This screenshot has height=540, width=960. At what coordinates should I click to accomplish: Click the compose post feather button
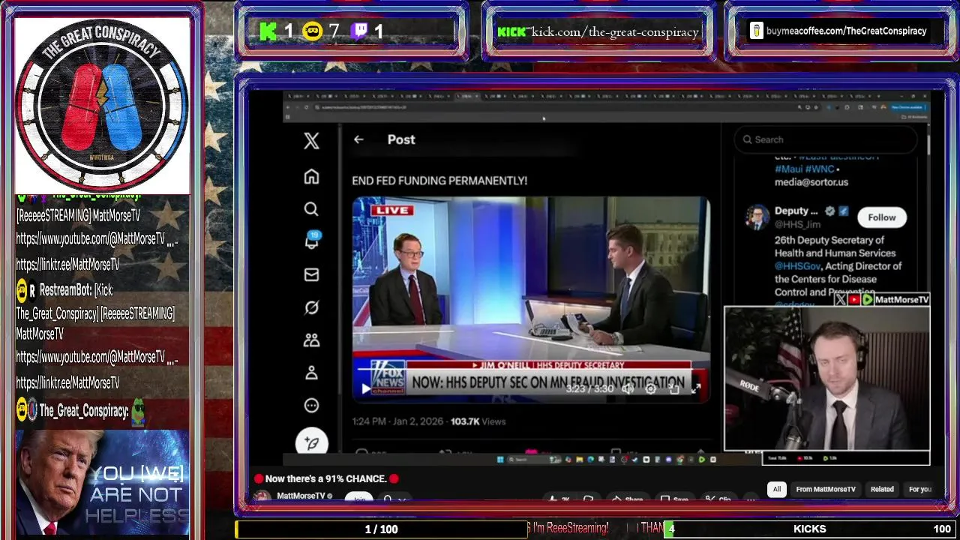pos(311,442)
